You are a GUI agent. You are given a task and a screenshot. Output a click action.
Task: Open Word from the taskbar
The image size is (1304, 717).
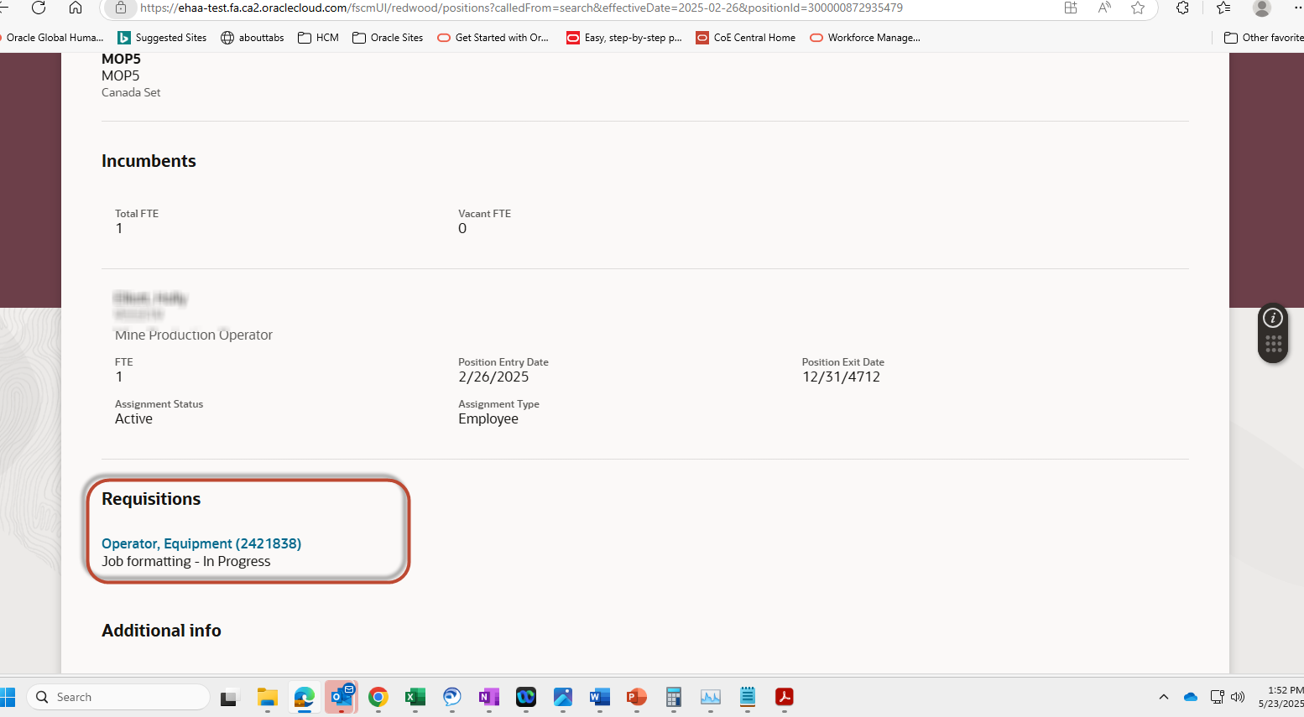[600, 697]
